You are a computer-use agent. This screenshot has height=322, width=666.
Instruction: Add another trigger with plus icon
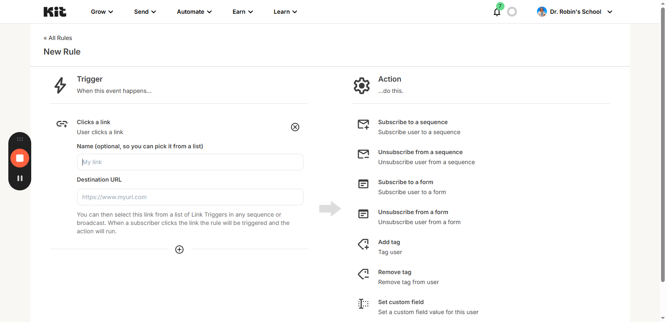(x=179, y=250)
